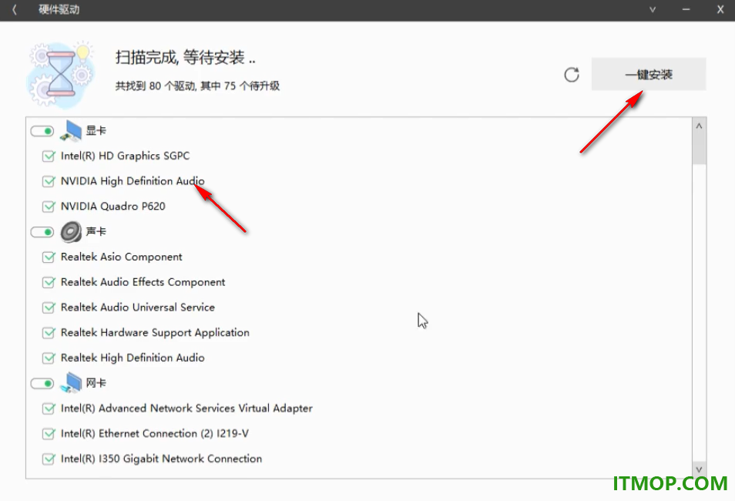Viewport: 735px width, 501px height.
Task: Click the graphics card category icon
Action: (x=71, y=130)
